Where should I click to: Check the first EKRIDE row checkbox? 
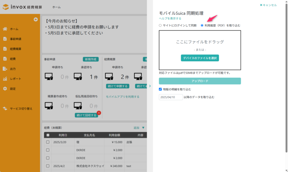coord(48,150)
